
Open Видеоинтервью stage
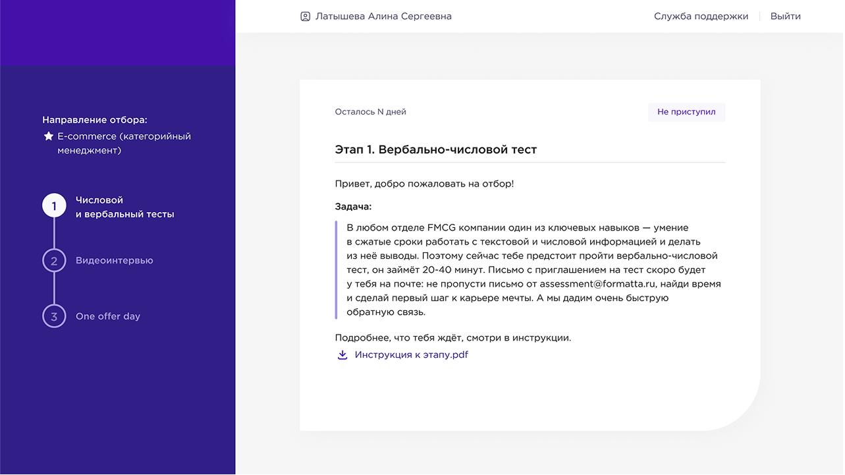pos(115,261)
